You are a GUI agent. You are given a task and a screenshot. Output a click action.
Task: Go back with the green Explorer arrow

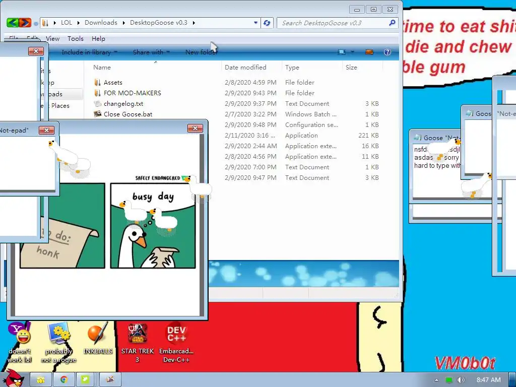[x=13, y=22]
